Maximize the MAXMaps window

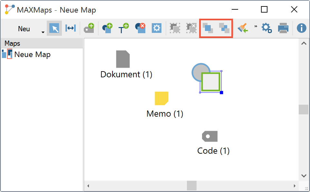point(264,9)
